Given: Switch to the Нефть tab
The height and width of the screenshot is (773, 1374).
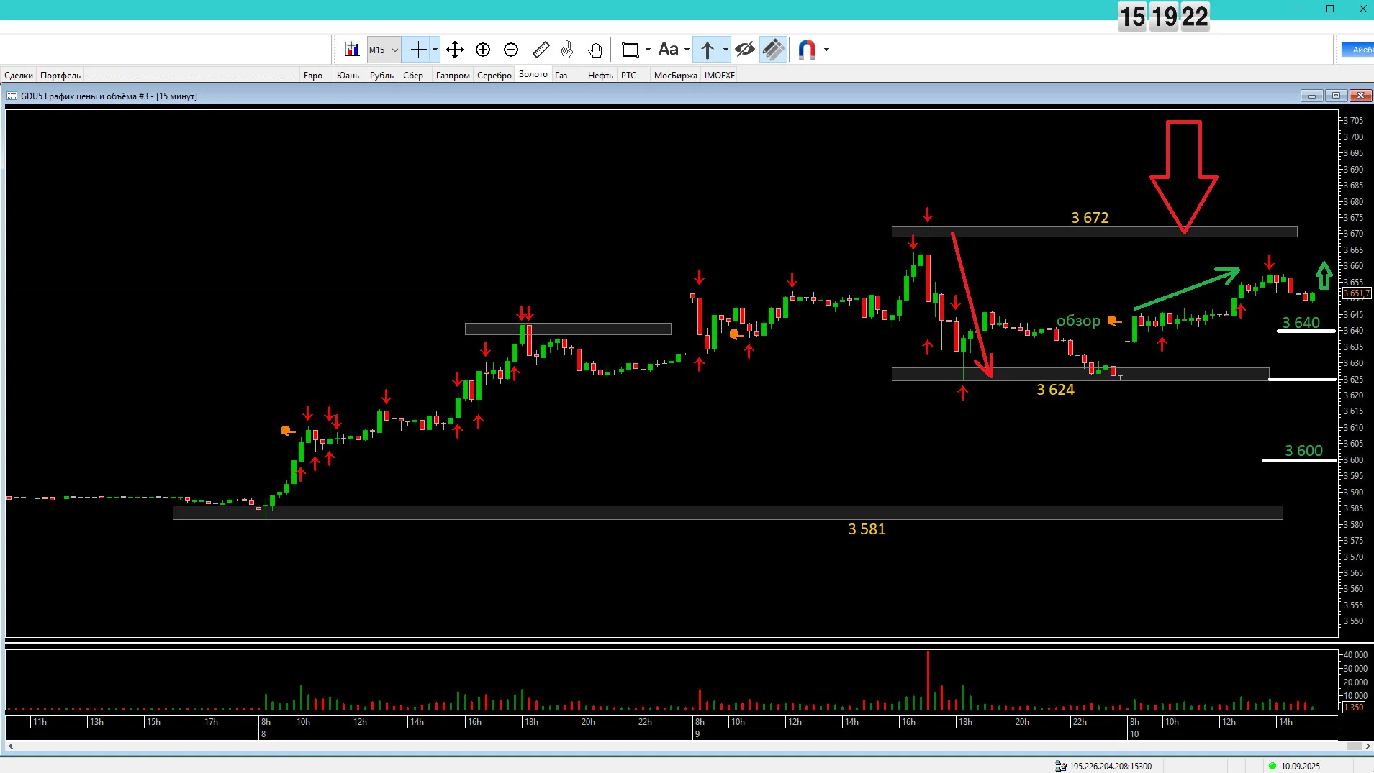Looking at the screenshot, I should [x=600, y=76].
